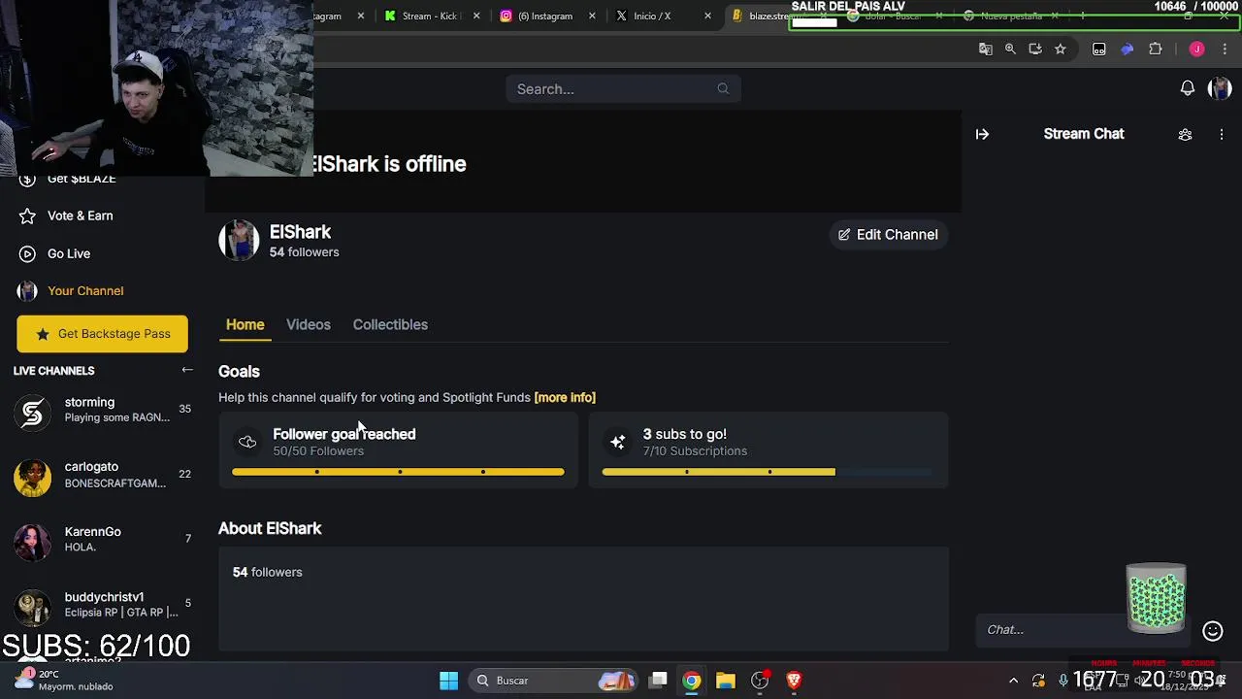
Task: Click the Subscriptions goal progress bar
Action: (x=768, y=472)
